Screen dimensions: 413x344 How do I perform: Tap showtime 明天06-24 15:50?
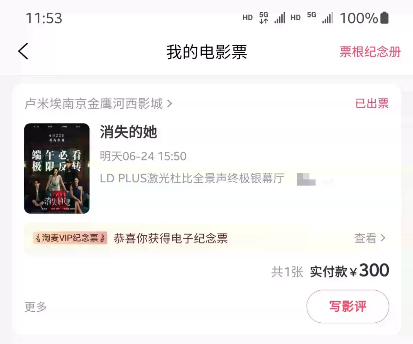[143, 157]
